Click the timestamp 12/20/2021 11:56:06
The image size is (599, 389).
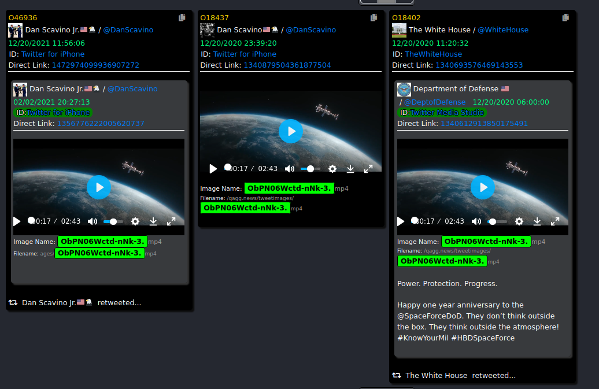point(47,43)
